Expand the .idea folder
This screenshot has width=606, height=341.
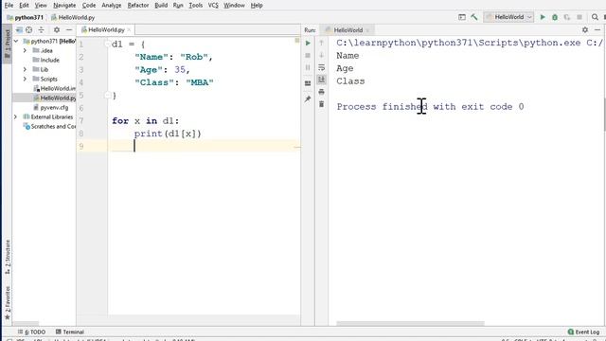coord(25,50)
